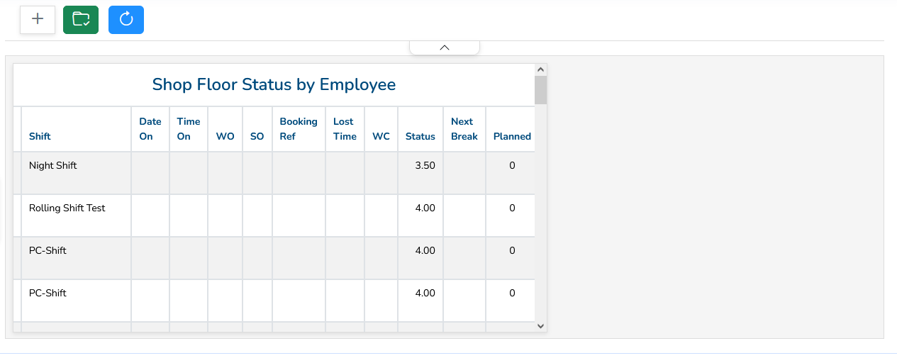Collapse the top panel with chevron
The image size is (897, 363).
click(x=445, y=48)
